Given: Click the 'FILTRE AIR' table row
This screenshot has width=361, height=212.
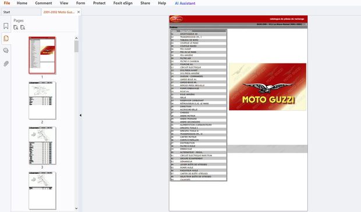Looking at the screenshot, I should click(199, 58).
